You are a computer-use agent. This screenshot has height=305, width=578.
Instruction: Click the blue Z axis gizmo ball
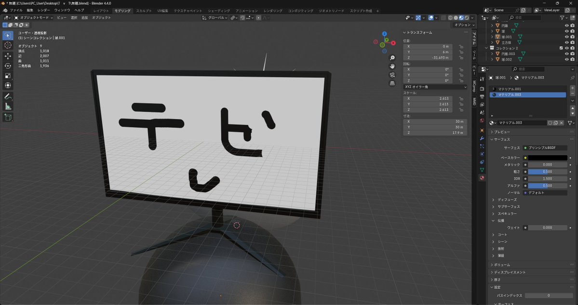click(385, 34)
